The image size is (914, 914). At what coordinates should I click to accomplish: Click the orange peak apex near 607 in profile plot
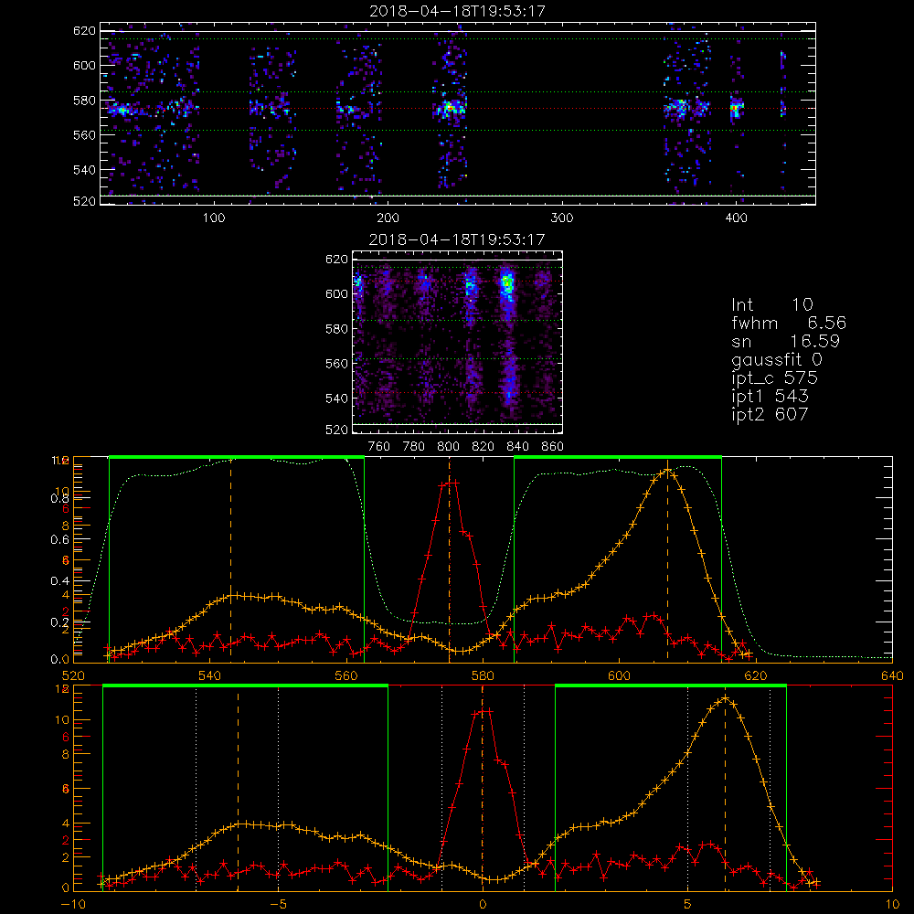[x=667, y=470]
